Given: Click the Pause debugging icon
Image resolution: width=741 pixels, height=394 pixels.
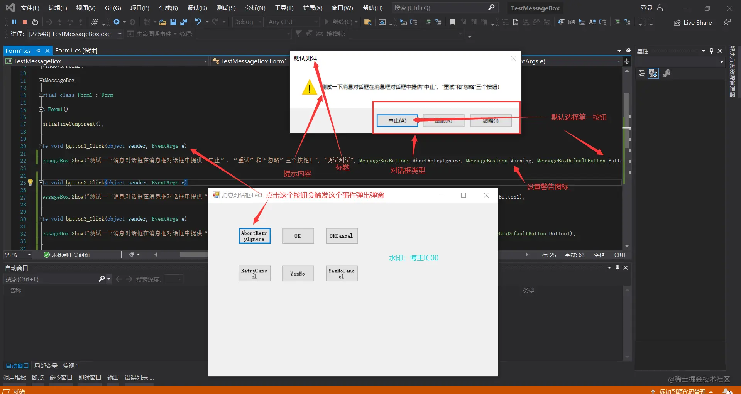Looking at the screenshot, I should pos(14,22).
